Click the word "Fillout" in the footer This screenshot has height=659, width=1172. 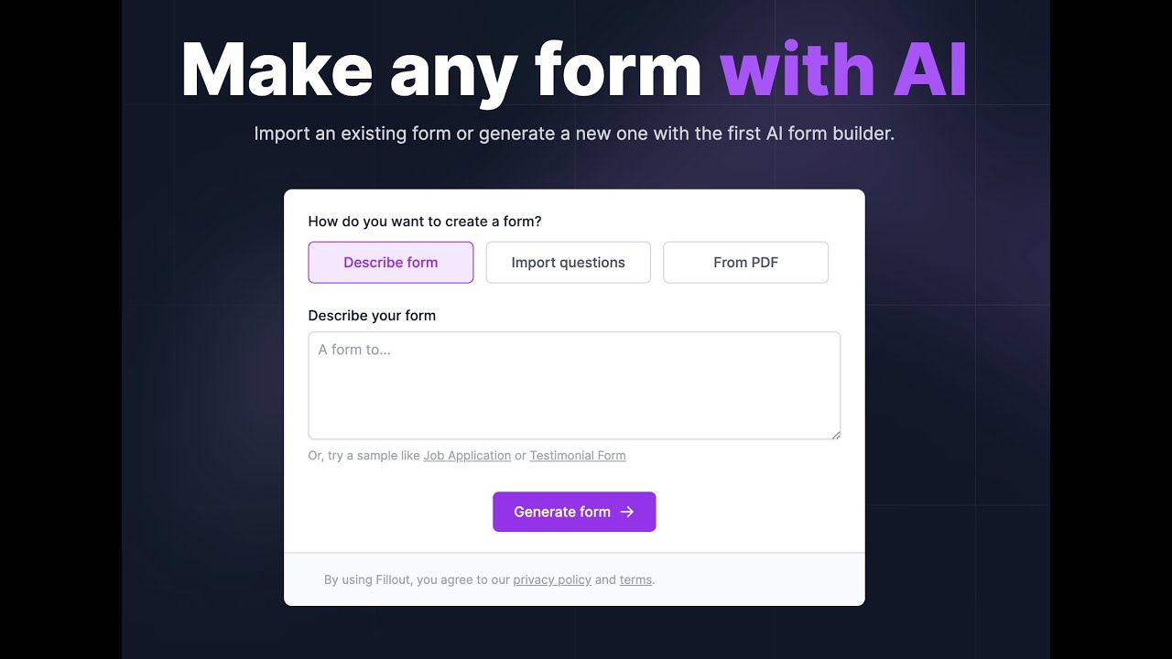point(394,579)
